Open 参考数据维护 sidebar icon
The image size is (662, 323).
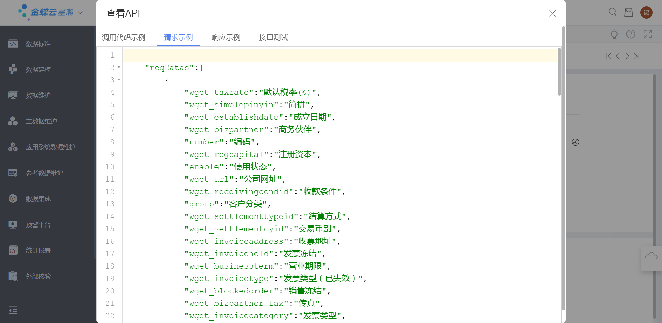13,173
